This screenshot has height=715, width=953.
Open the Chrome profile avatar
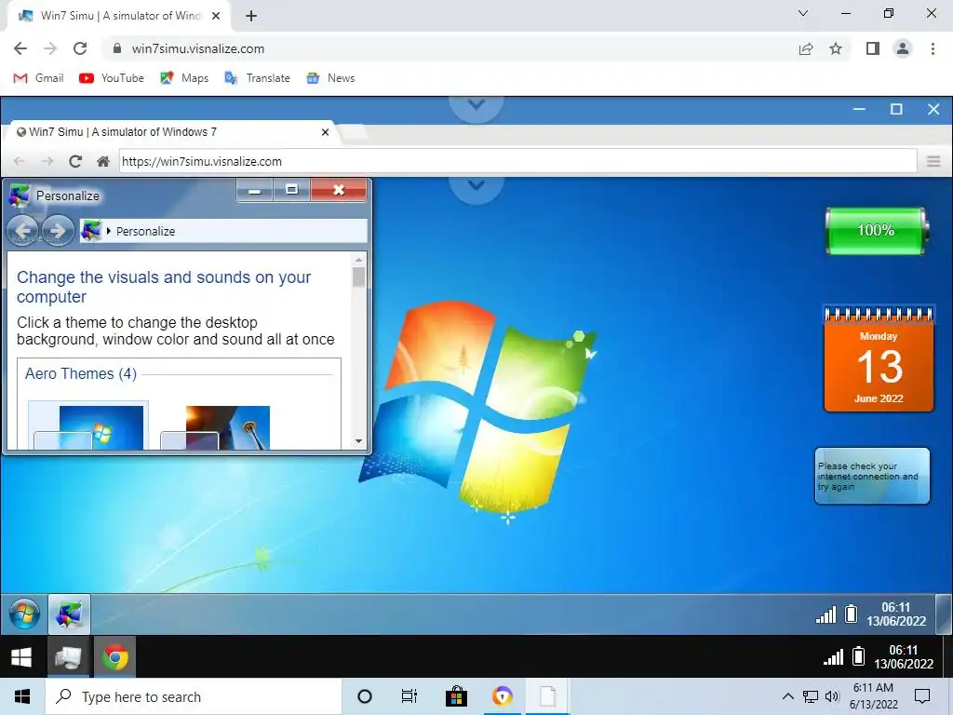click(x=903, y=48)
